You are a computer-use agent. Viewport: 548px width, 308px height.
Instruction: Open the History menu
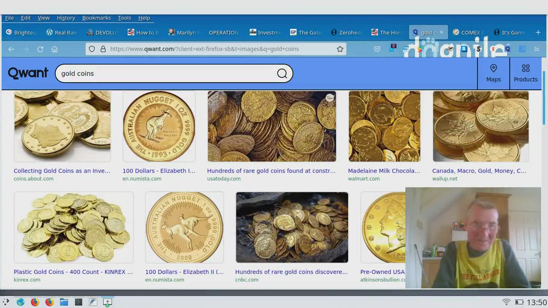coord(66,18)
